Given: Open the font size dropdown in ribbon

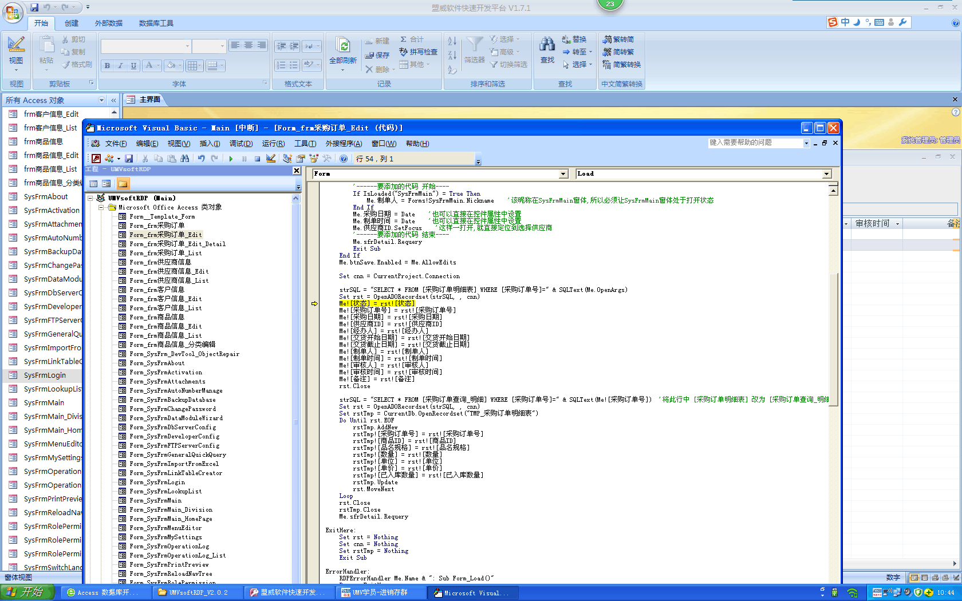Looking at the screenshot, I should pyautogui.click(x=222, y=46).
